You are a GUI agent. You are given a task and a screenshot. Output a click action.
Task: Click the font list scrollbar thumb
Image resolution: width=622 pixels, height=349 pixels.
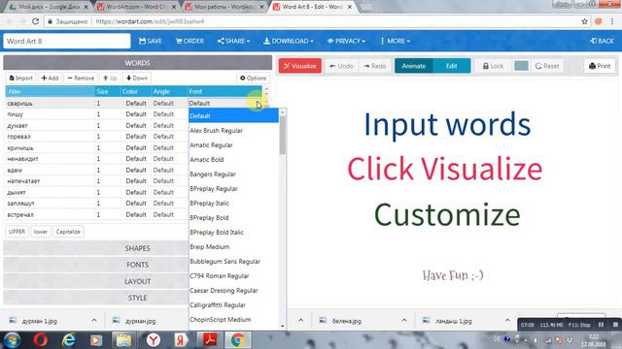[283, 135]
